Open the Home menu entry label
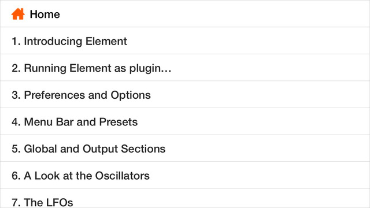 point(45,14)
